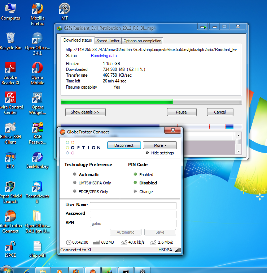Launch the Opera Mobile desktop icon
This screenshot has height=273, width=267.
37,69
